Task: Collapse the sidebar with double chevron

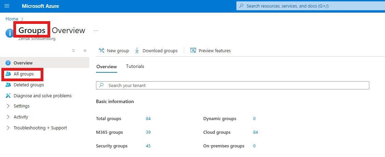Action: pos(85,51)
